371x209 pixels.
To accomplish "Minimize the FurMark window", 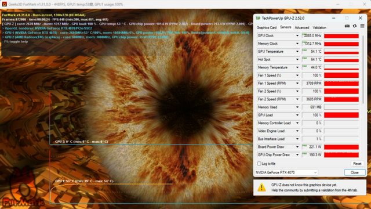I will tap(337, 4).
